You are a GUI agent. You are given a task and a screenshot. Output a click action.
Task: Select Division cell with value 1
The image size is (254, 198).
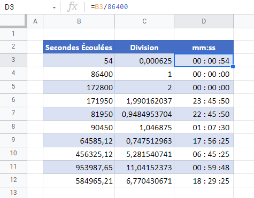point(144,74)
